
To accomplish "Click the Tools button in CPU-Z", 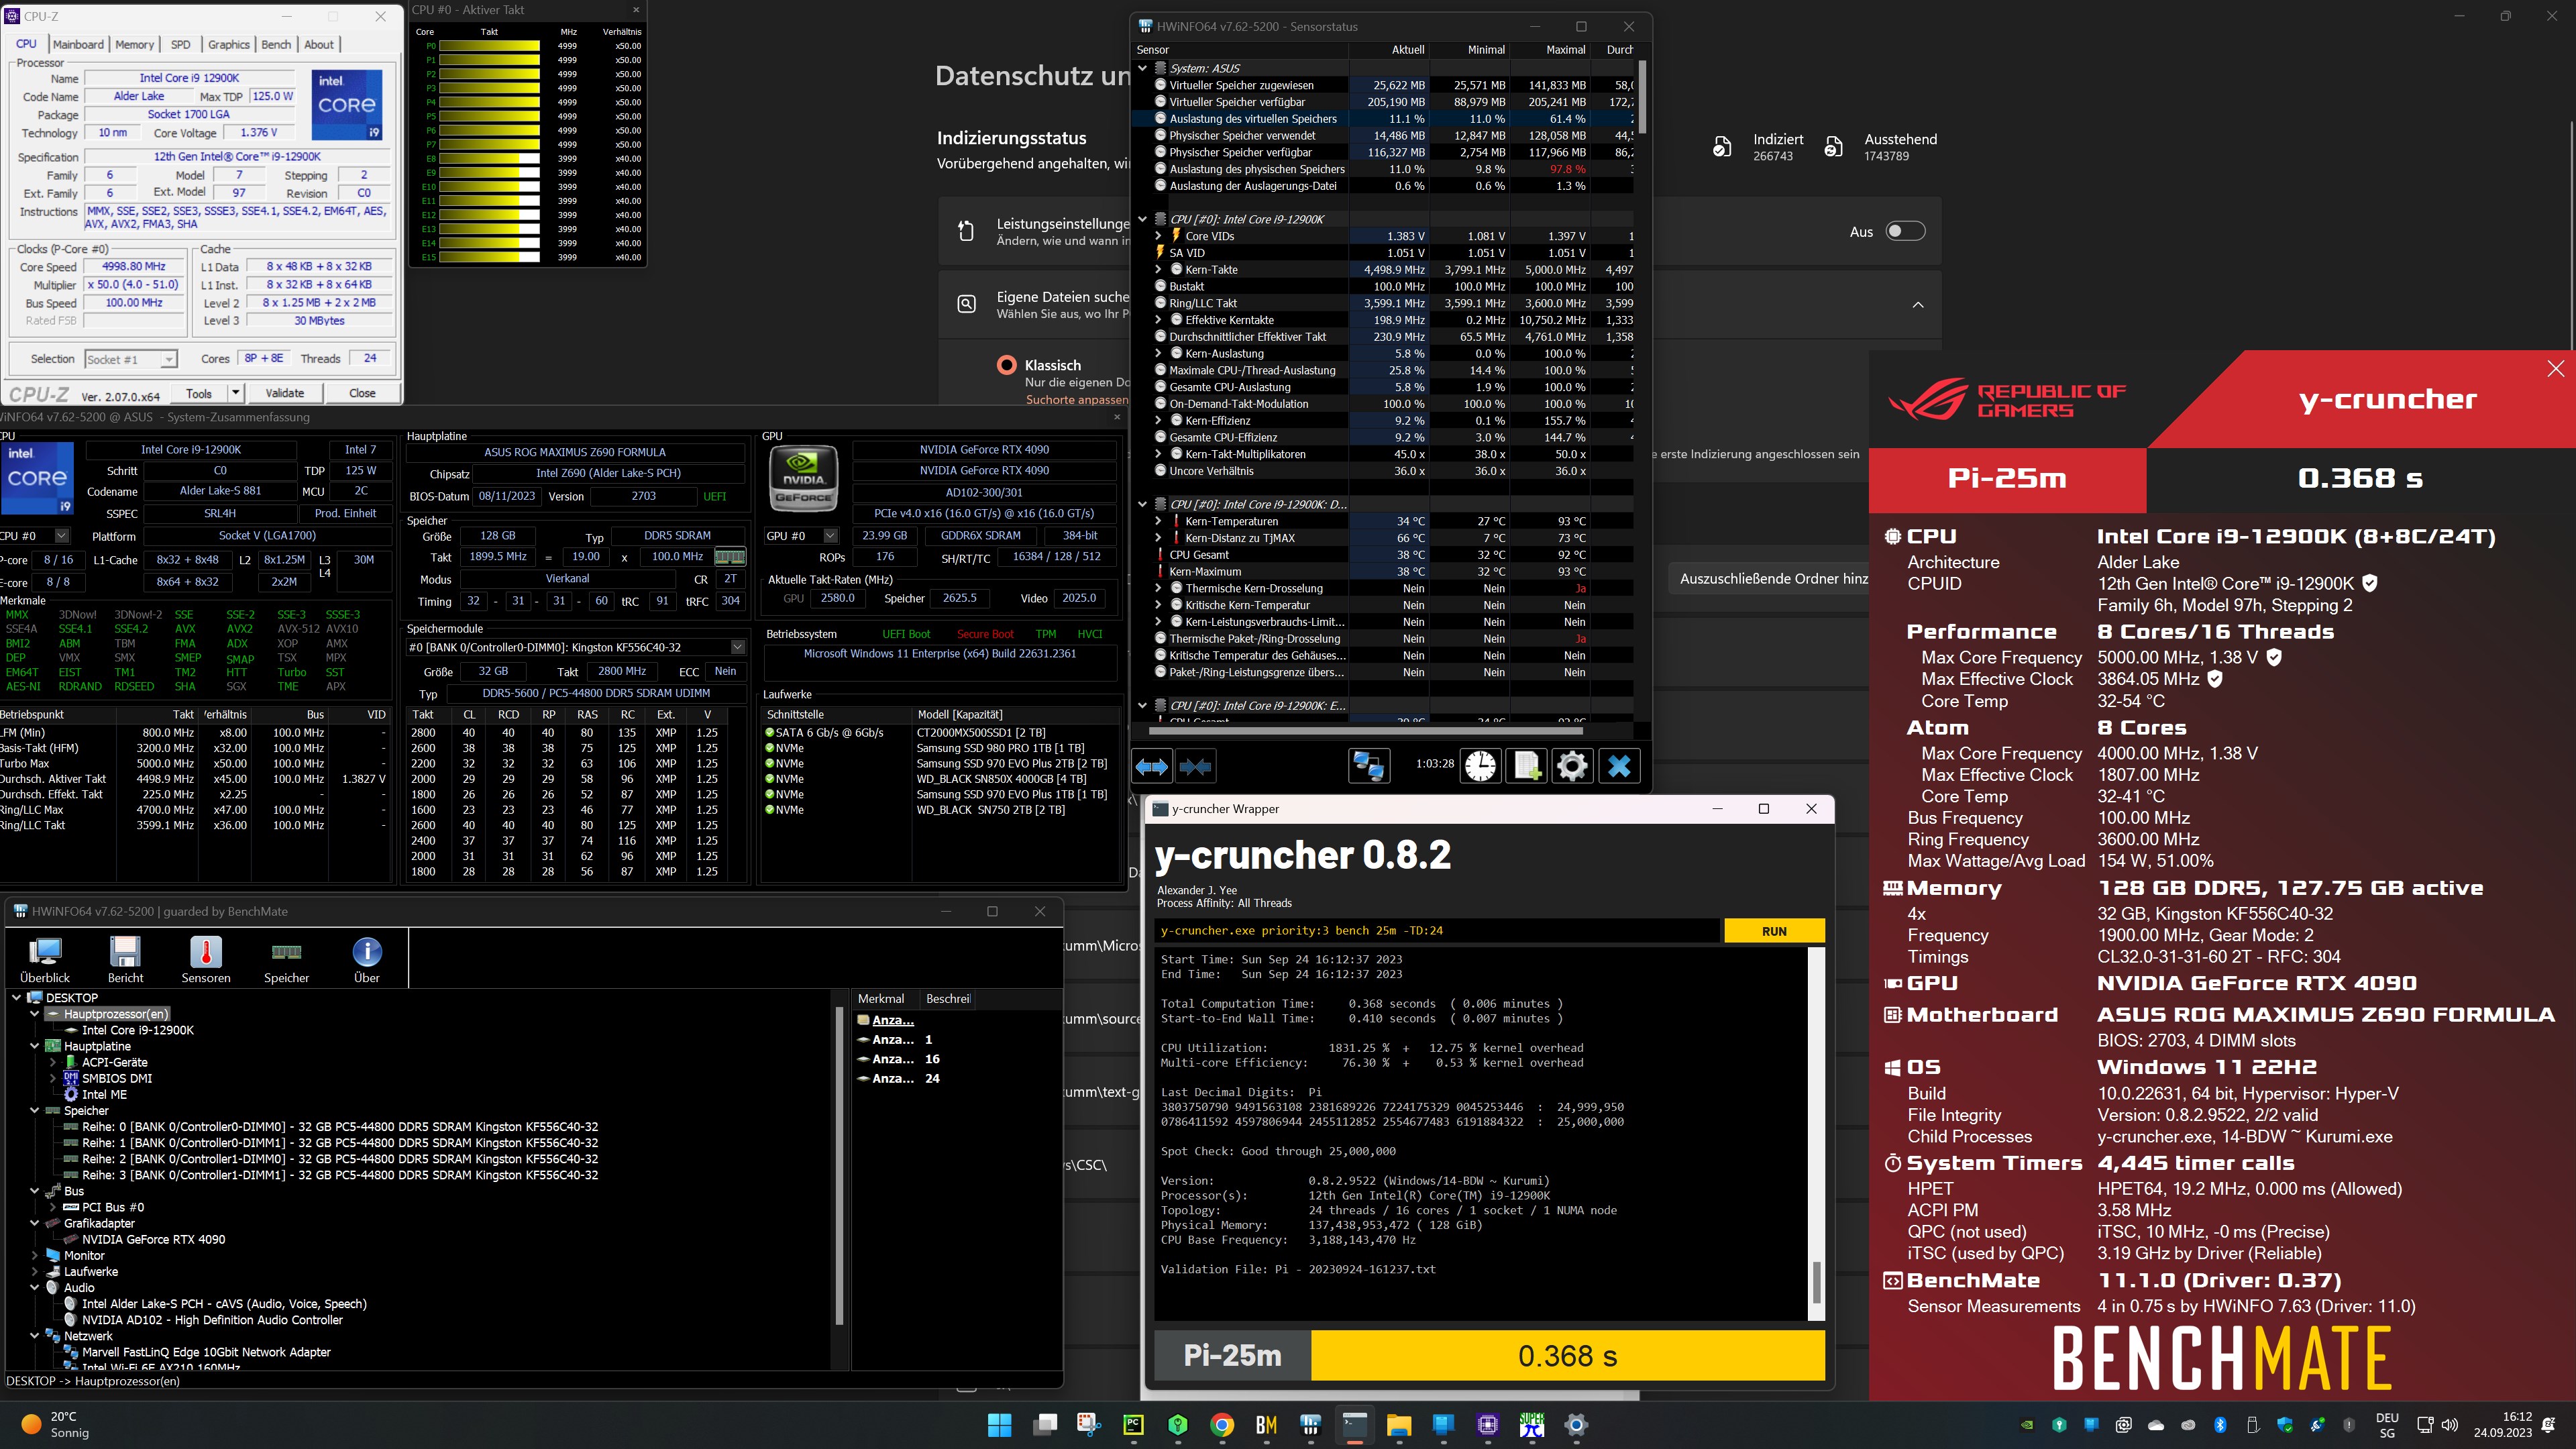I will (x=199, y=393).
